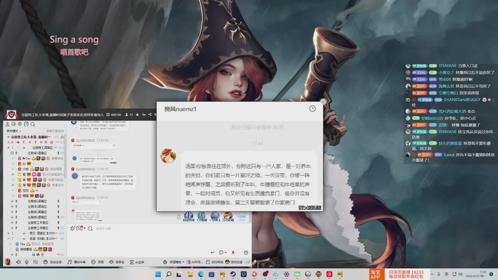Click the 播放伴奏 play accompaniment button

(77, 262)
